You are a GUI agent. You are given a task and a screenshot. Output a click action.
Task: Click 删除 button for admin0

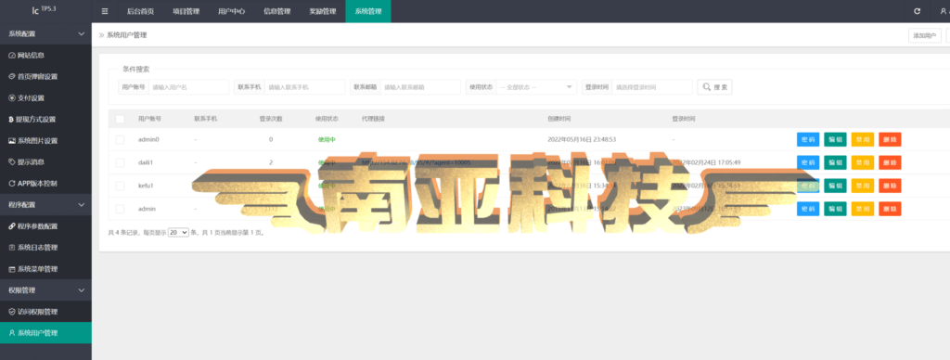point(890,139)
